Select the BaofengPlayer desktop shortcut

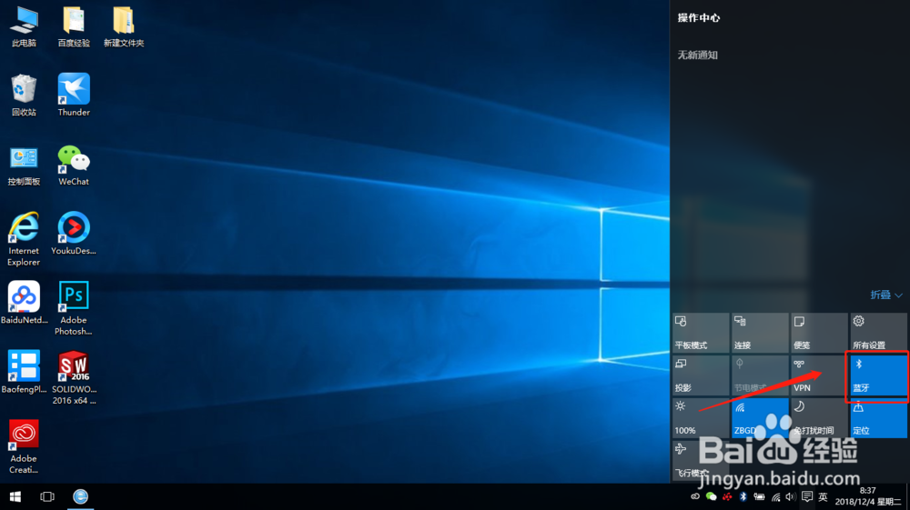(24, 372)
